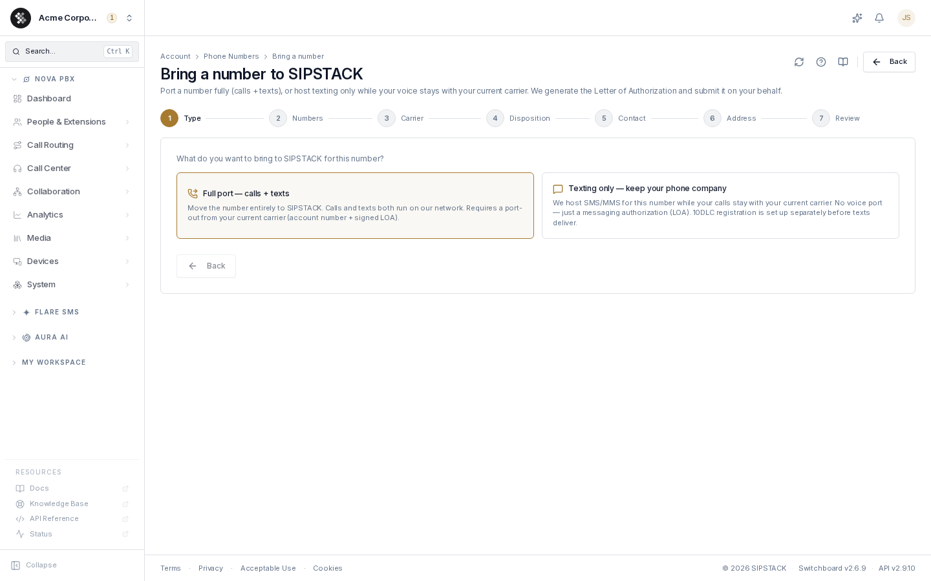Open the organization switcher arrows
The height and width of the screenshot is (581, 931).
tap(129, 18)
